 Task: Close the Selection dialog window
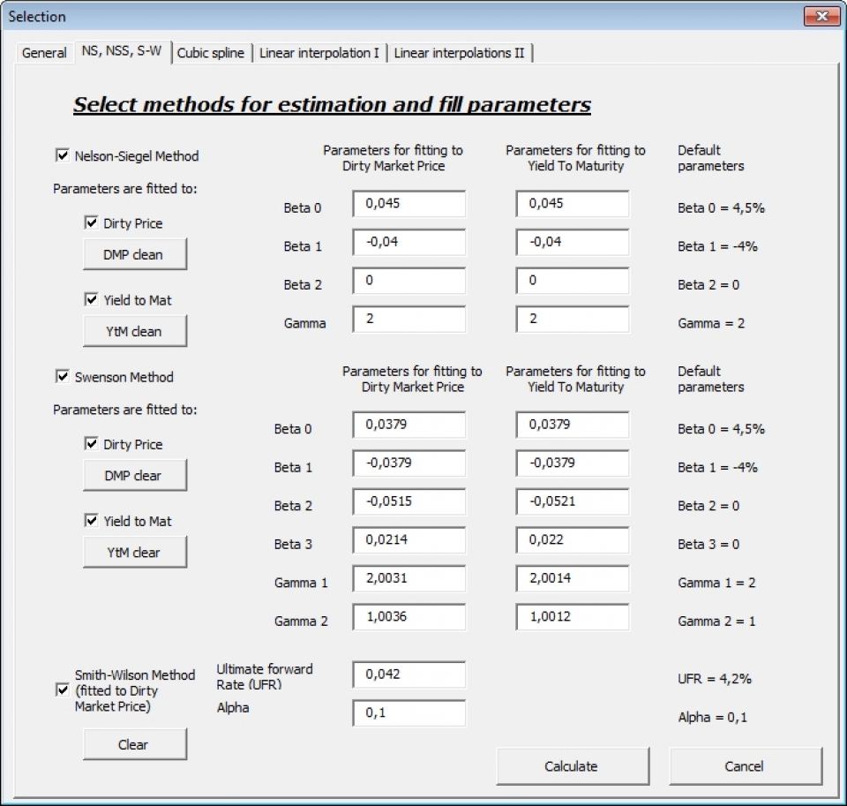tap(821, 17)
